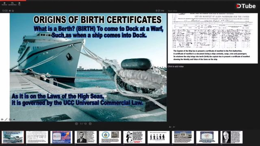Viewport: 260px width, 146px height.
Task: Increase notes font size
Action: coord(170,127)
